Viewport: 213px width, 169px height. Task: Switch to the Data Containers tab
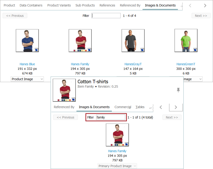tap(31, 5)
